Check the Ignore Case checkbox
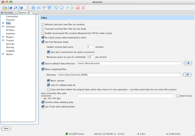This screenshot has width=195, height=136. 178,96
